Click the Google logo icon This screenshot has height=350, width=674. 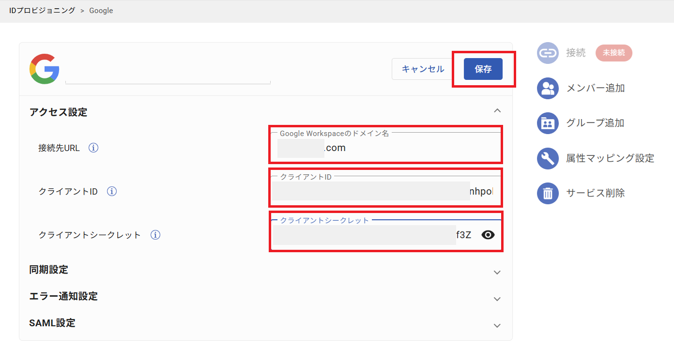pyautogui.click(x=44, y=68)
